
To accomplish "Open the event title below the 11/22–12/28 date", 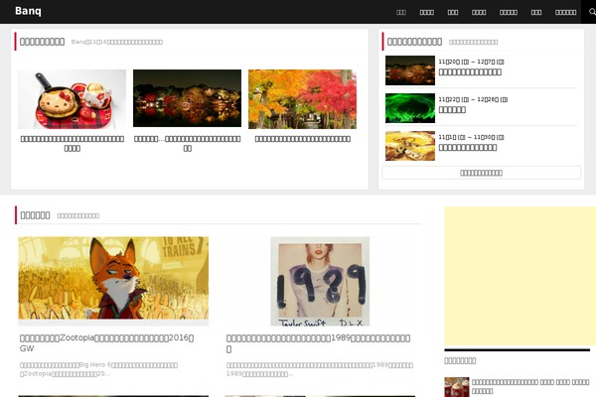I will pyautogui.click(x=452, y=110).
